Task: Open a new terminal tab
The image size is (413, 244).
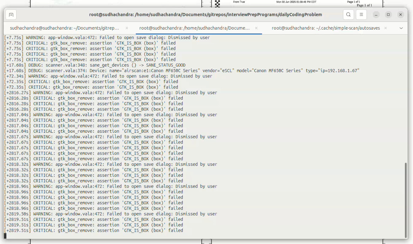Action: pos(11,15)
